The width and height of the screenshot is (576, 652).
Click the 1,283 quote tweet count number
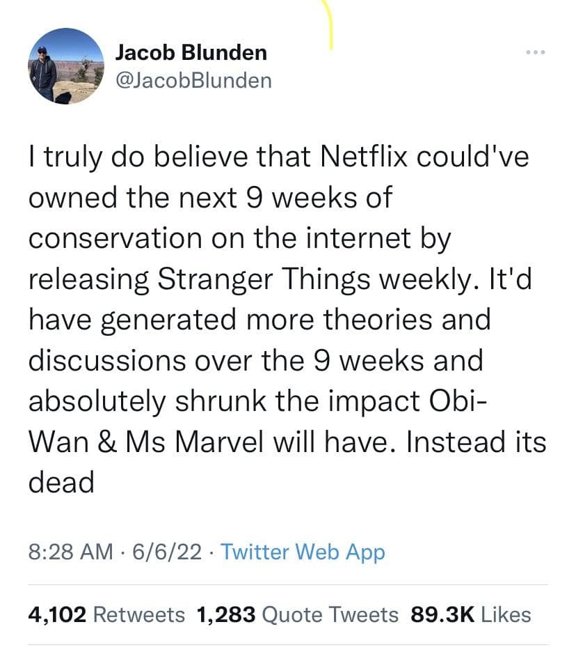226,614
